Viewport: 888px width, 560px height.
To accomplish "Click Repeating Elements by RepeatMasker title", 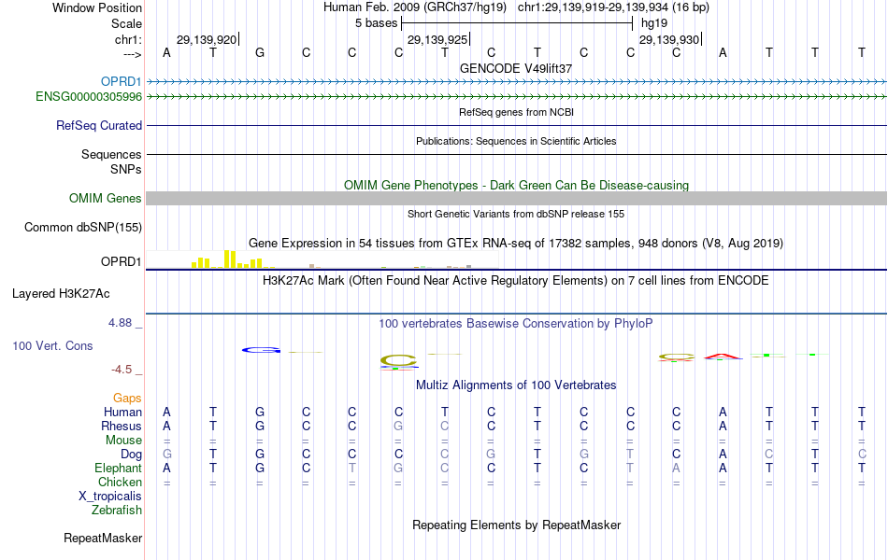I will click(x=516, y=525).
